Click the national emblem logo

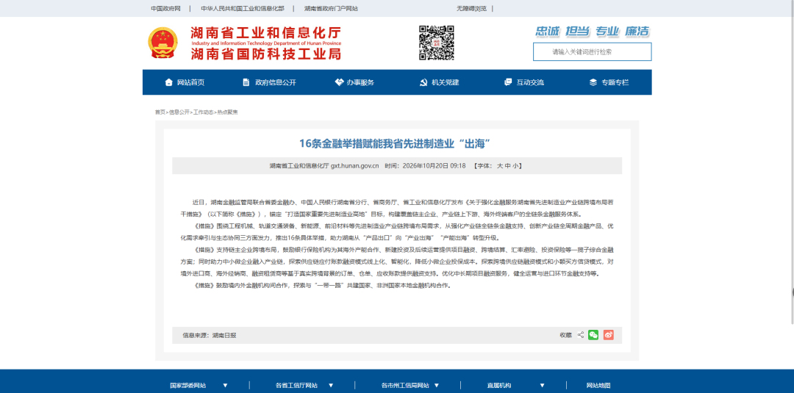click(162, 43)
